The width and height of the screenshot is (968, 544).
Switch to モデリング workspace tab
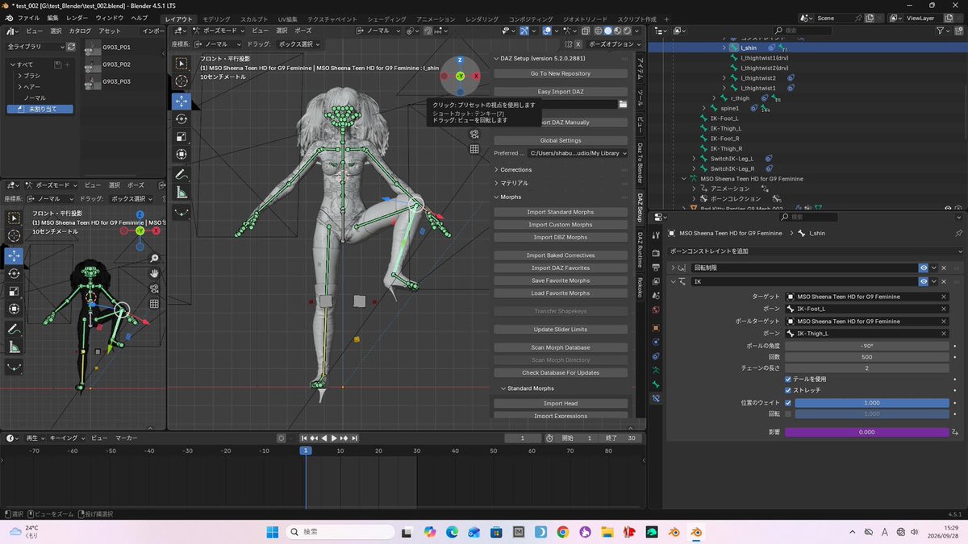click(x=216, y=19)
